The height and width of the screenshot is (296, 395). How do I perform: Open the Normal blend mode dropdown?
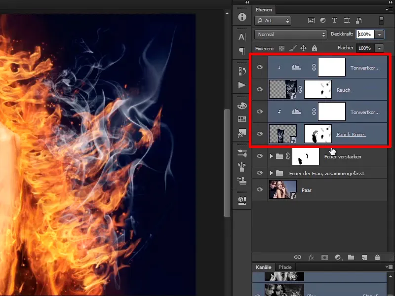(x=291, y=35)
